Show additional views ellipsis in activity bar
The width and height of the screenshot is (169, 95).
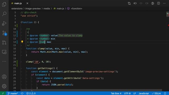pyautogui.click(x=4, y=61)
